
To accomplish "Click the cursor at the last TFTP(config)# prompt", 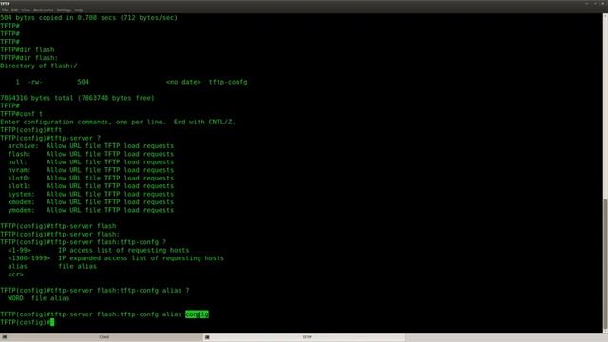I will [x=52, y=322].
